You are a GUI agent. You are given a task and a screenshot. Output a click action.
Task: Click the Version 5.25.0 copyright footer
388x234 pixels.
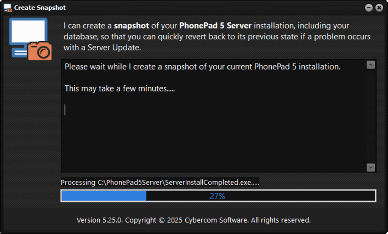click(194, 220)
